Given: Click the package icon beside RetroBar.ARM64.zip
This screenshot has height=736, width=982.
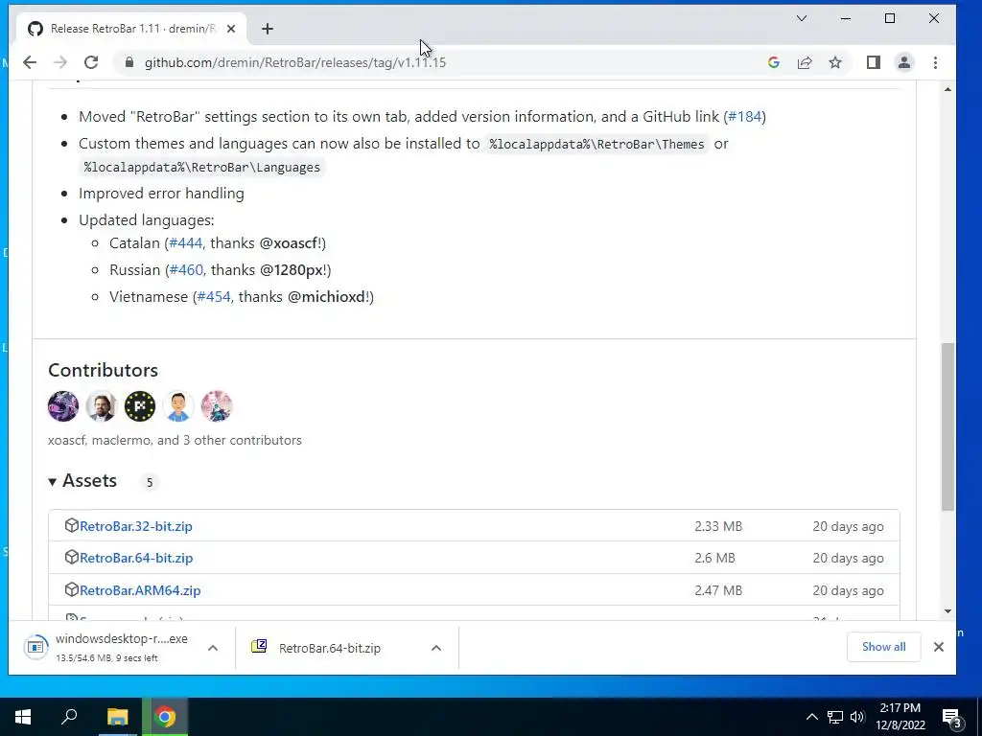Looking at the screenshot, I should (71, 589).
